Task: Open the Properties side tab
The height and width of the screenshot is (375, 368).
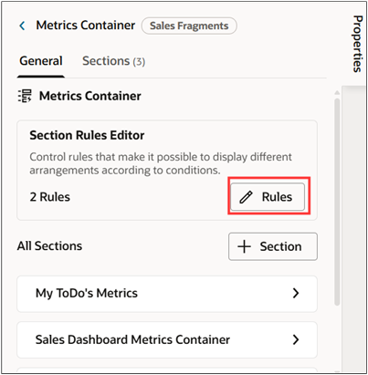Action: point(358,44)
